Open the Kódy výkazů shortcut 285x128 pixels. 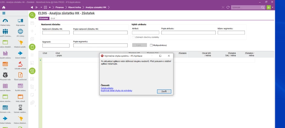click(21, 98)
